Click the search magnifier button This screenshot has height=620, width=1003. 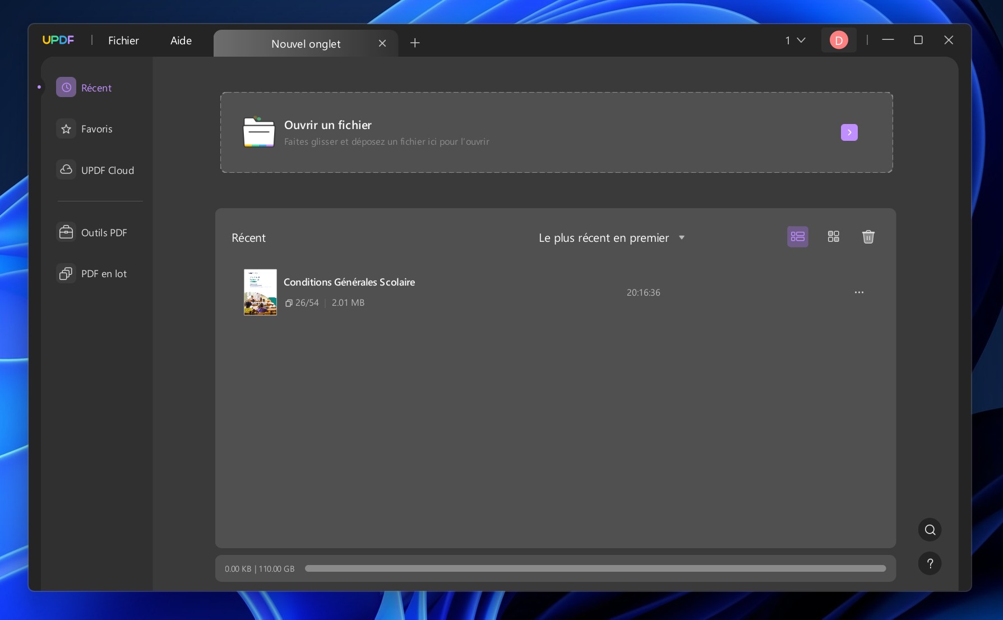click(x=930, y=530)
